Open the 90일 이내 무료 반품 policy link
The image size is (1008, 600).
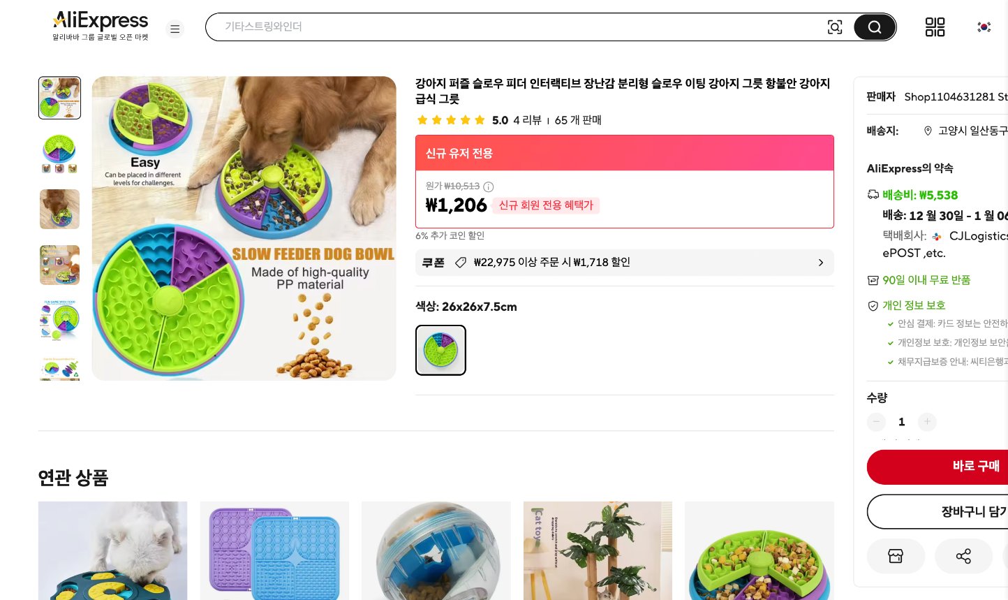[x=926, y=280]
